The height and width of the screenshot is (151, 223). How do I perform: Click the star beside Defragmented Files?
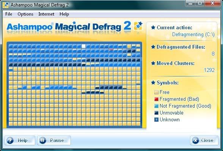153,47
